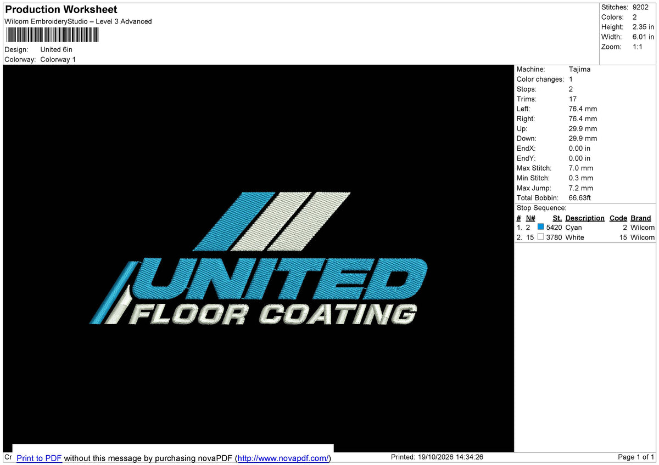Select the Zoom value 1:1
This screenshot has height=465, width=659.
pyautogui.click(x=638, y=47)
